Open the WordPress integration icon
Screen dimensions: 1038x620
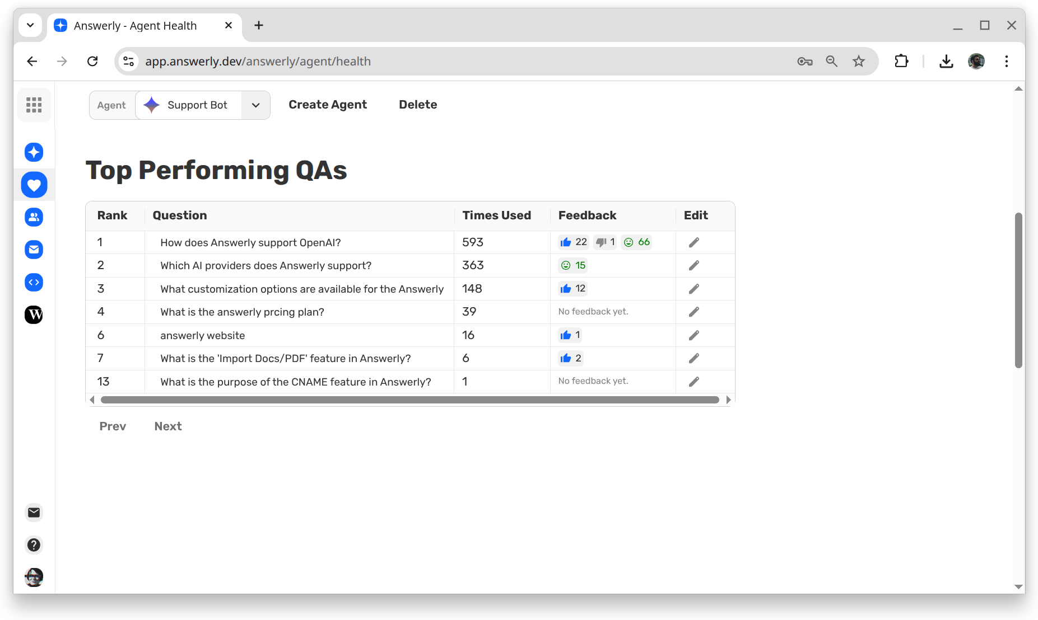tap(34, 314)
